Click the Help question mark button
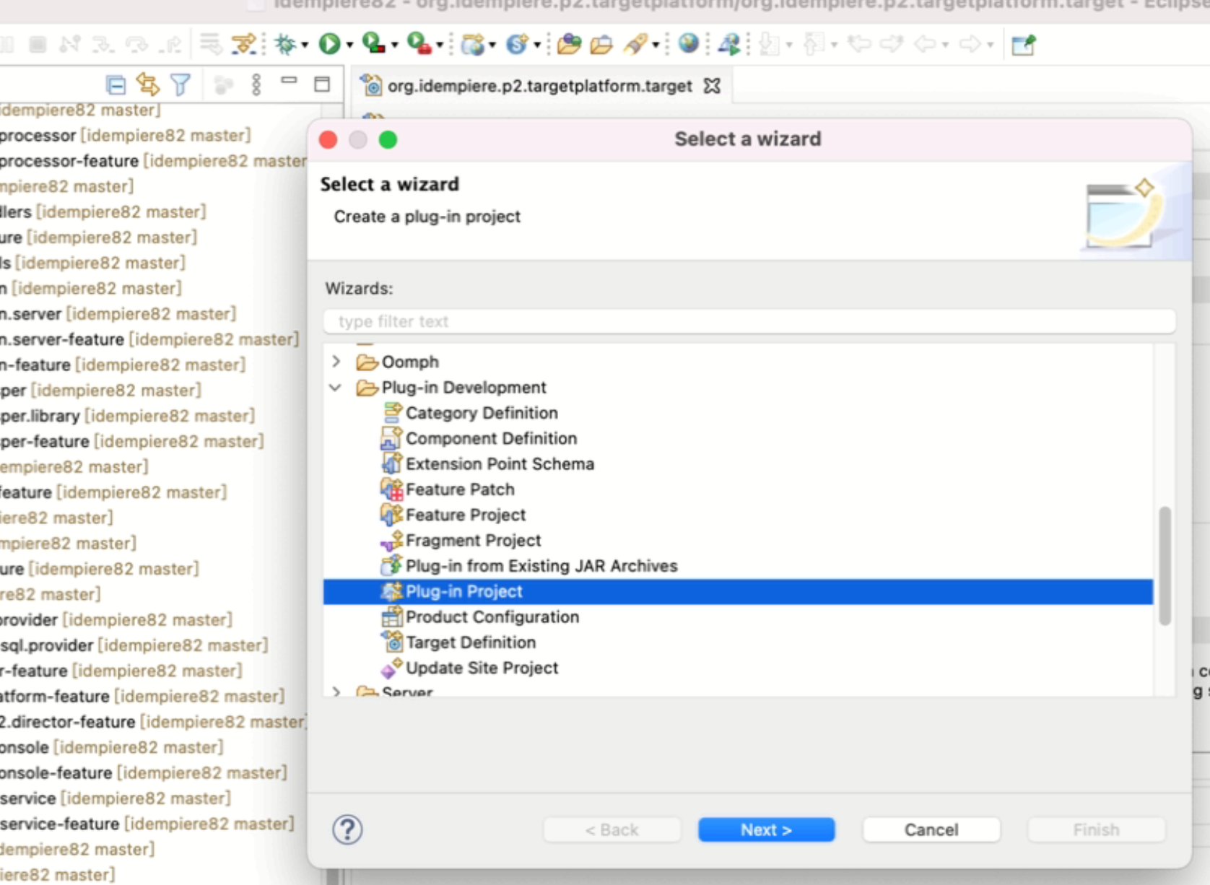Screen dimensions: 1210x885 pyautogui.click(x=347, y=829)
